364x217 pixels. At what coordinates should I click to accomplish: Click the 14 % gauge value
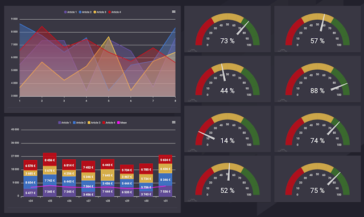[x=227, y=141]
